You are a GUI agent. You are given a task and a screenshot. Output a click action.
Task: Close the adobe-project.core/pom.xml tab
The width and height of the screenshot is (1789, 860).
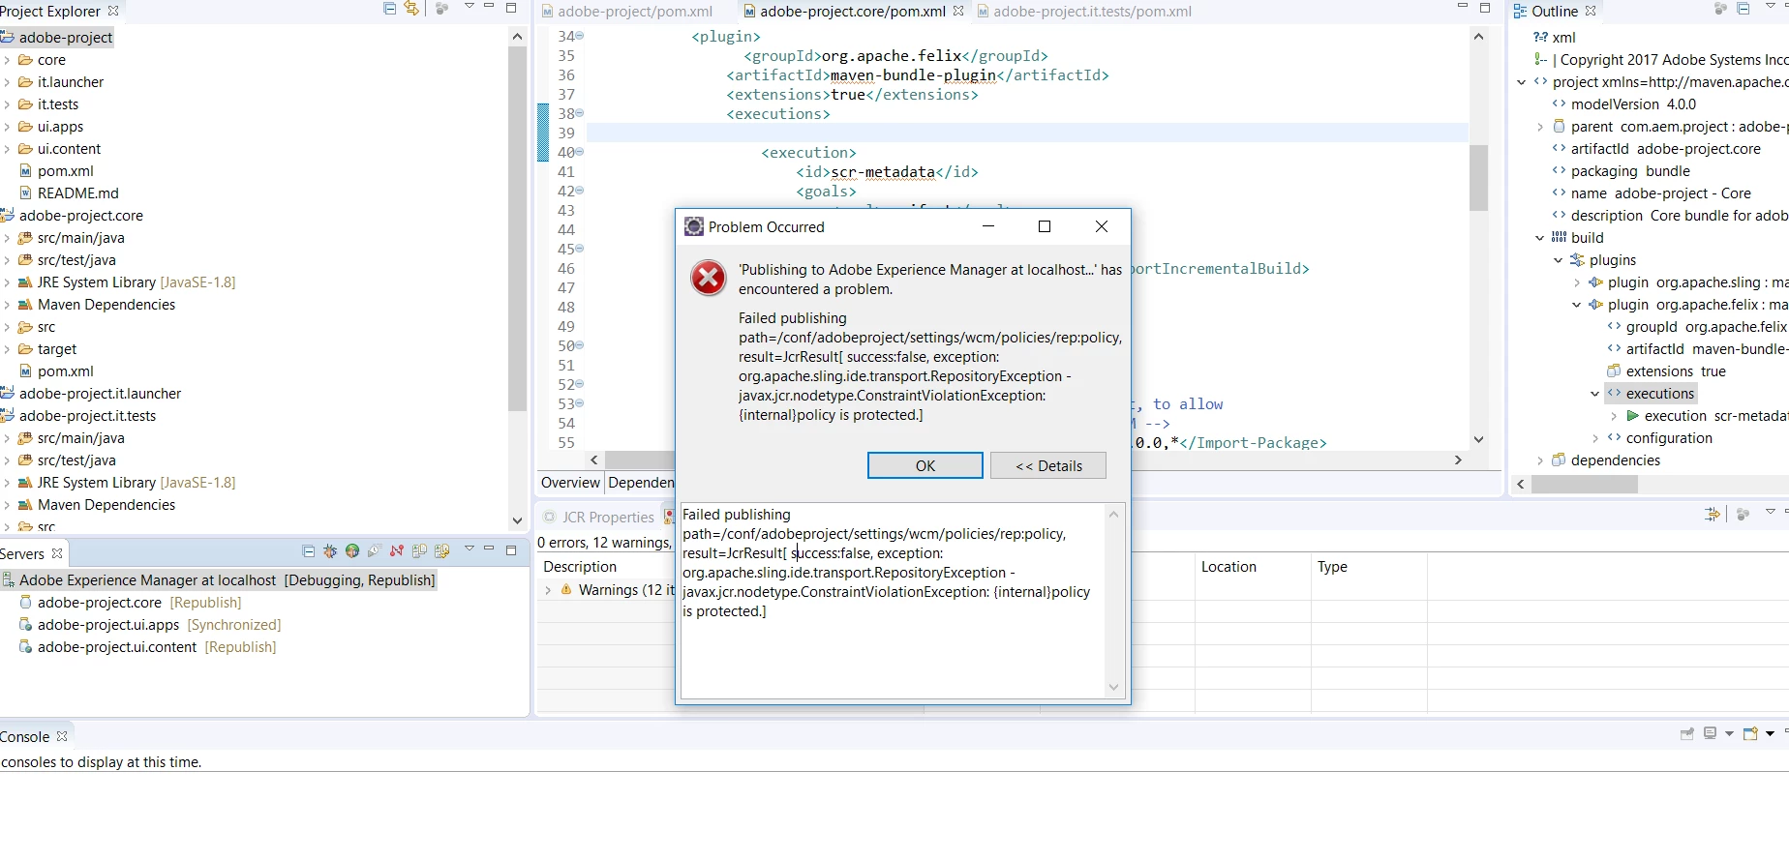click(958, 11)
